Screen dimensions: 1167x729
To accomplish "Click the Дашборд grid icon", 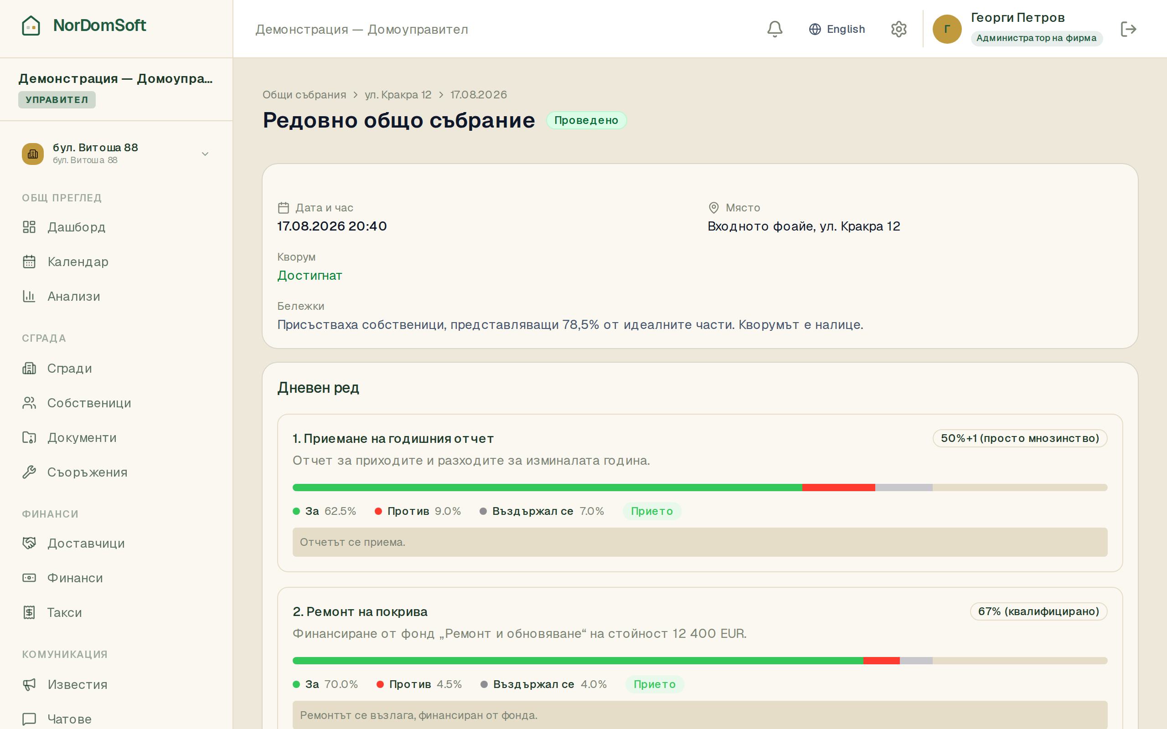I will [29, 226].
